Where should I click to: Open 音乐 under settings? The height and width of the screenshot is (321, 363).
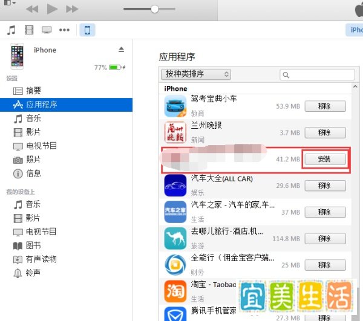66,118
